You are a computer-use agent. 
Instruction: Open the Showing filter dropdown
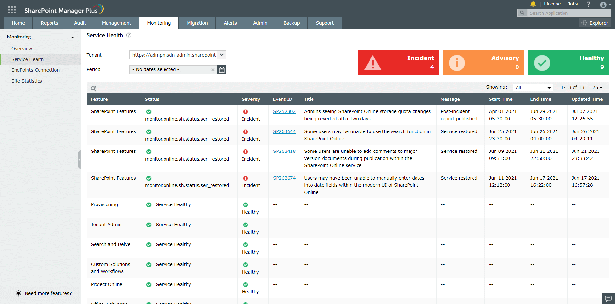(533, 88)
